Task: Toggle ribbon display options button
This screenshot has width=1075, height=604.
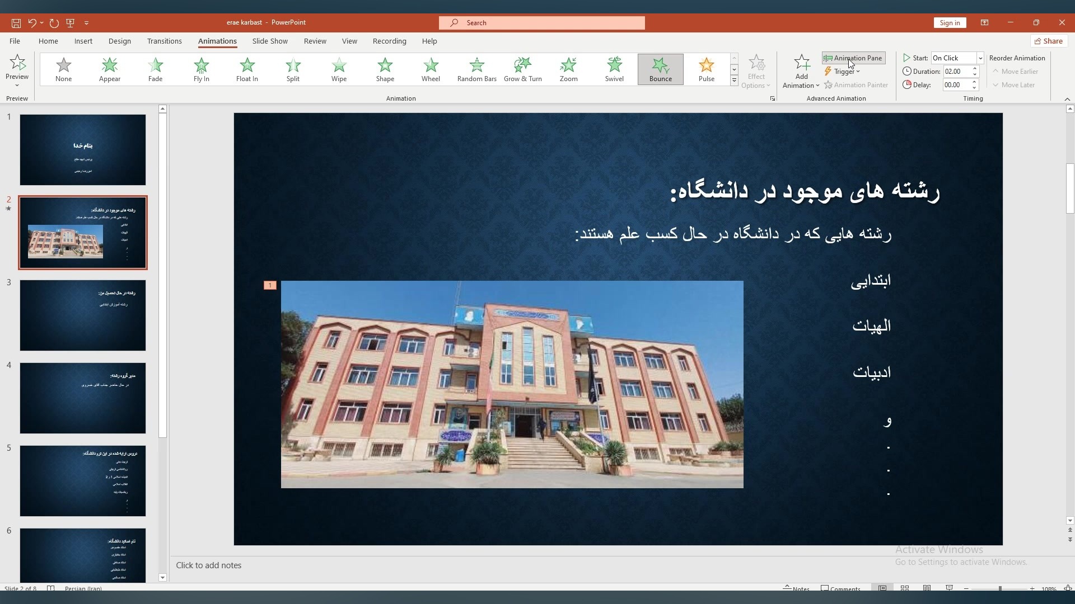Action: click(984, 23)
